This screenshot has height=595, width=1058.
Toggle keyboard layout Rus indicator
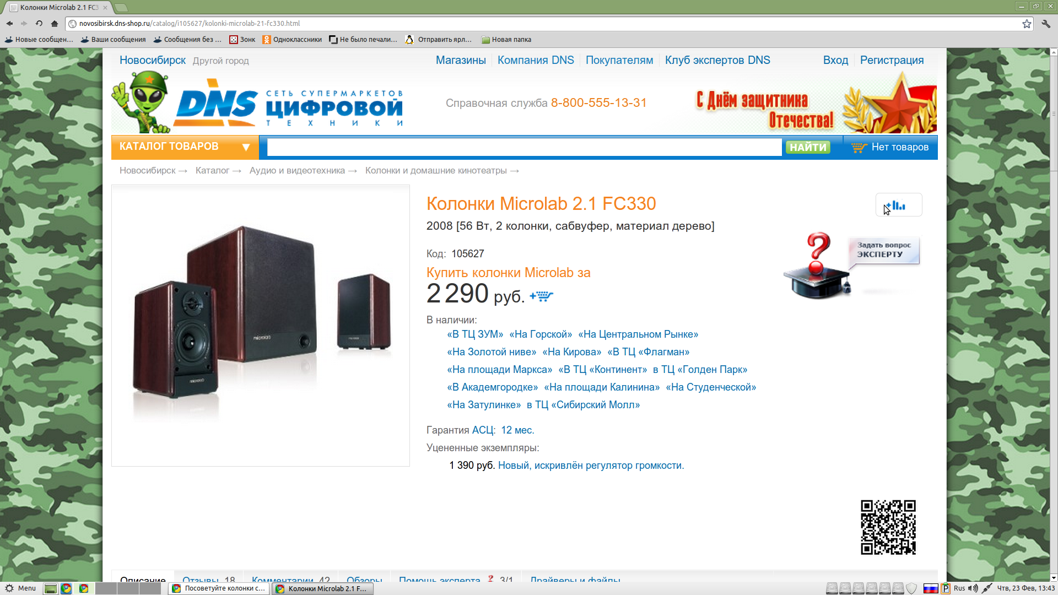coord(959,588)
